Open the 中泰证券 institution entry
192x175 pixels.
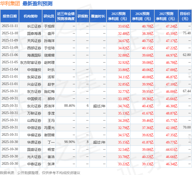pyautogui.click(x=34, y=164)
